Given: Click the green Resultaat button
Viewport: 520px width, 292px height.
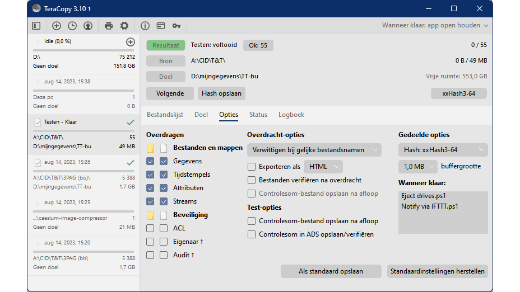Looking at the screenshot, I should 165,45.
